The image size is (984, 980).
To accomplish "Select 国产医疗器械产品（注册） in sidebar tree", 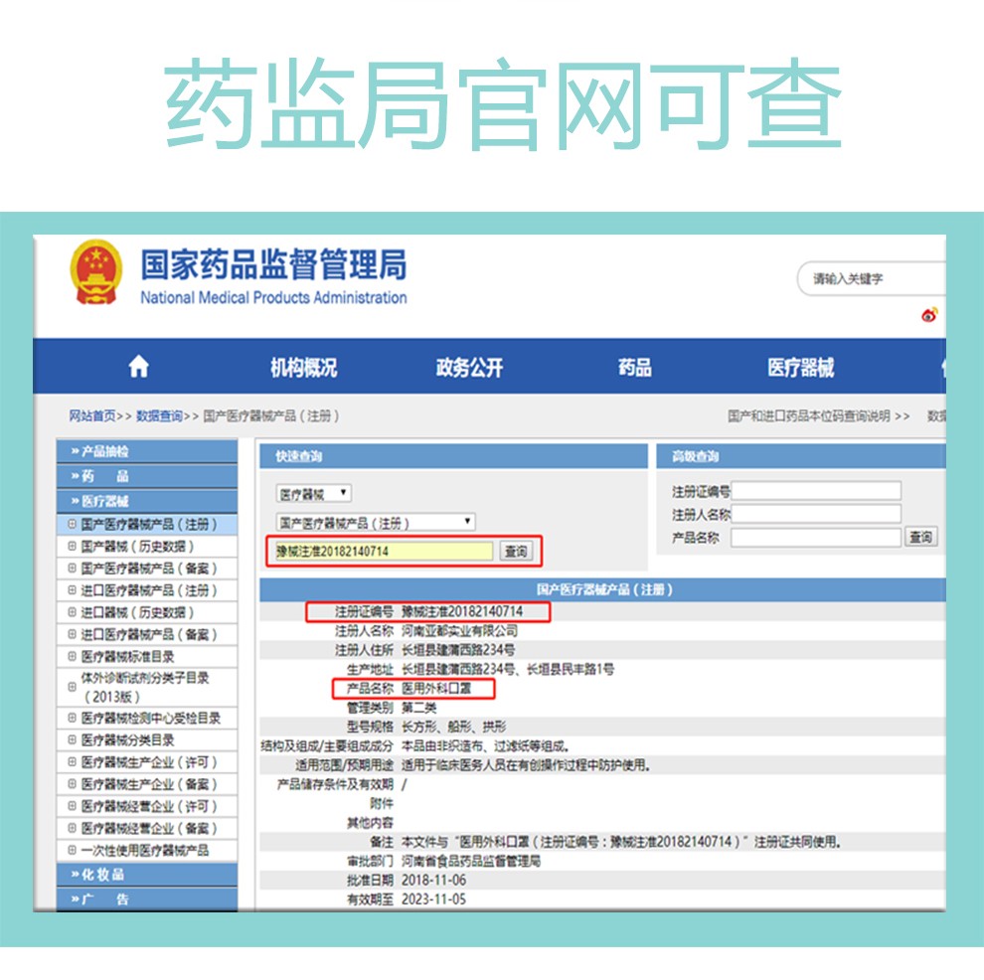I will [149, 525].
